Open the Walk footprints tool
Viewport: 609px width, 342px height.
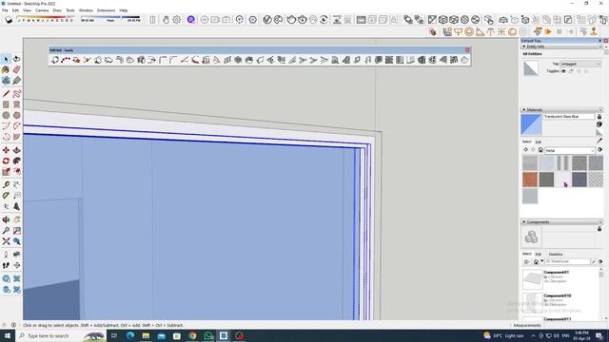tap(6, 266)
